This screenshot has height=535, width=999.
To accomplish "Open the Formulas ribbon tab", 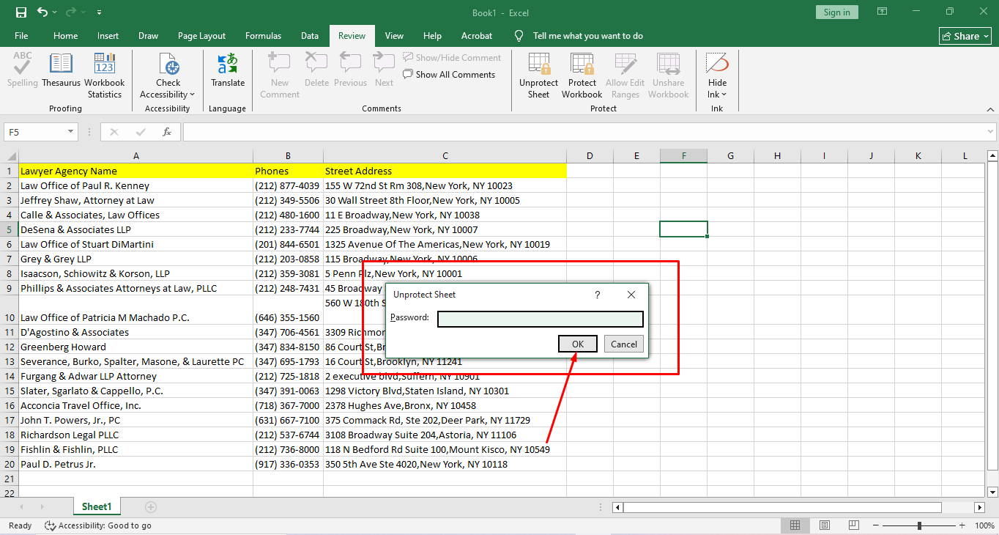I will 263,36.
